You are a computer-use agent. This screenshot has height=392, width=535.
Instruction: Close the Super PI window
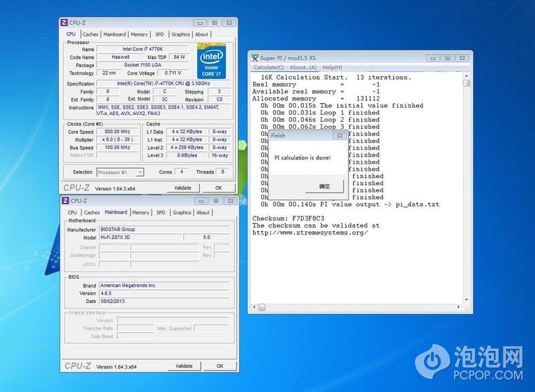[x=462, y=58]
